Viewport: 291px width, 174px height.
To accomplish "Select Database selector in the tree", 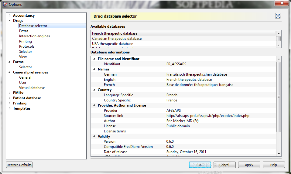I will click(52, 26).
